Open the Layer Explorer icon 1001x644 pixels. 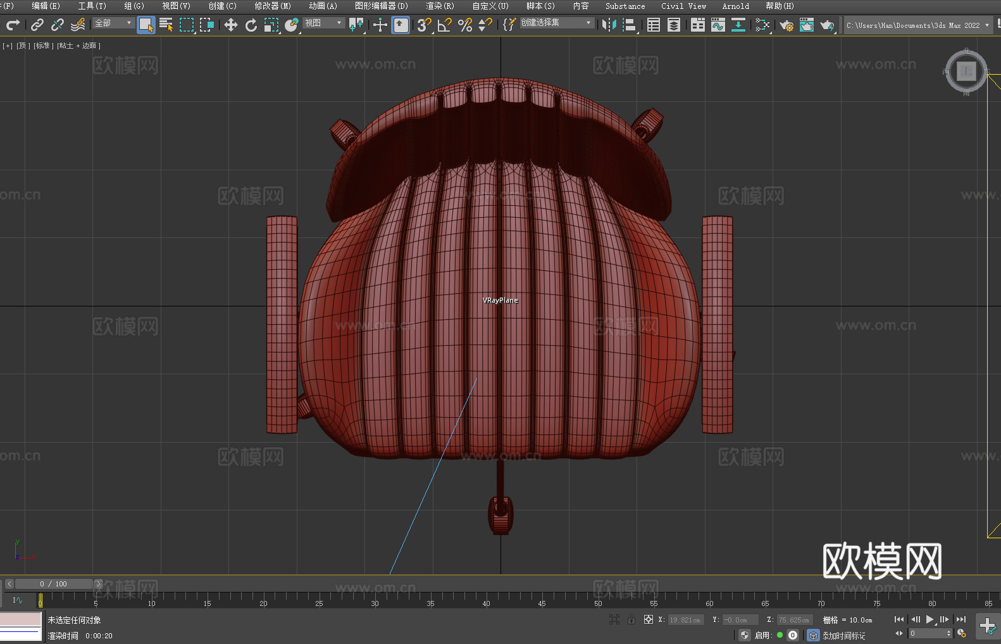pyautogui.click(x=674, y=25)
